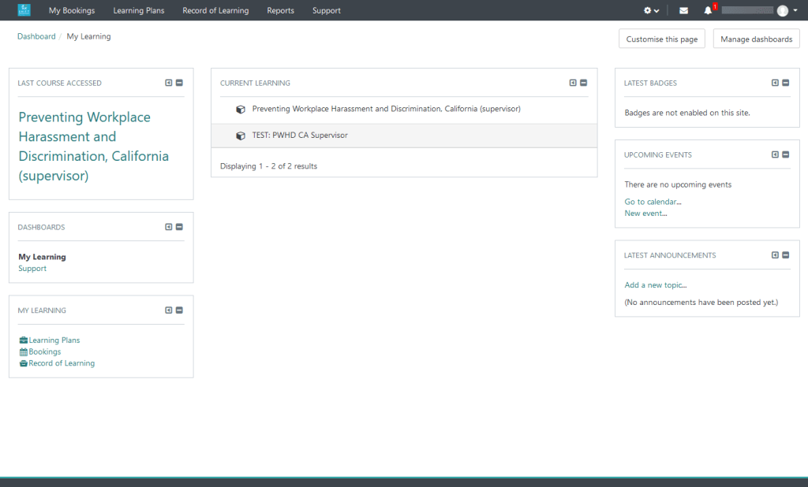Hide the My Learning block contents

coord(179,310)
